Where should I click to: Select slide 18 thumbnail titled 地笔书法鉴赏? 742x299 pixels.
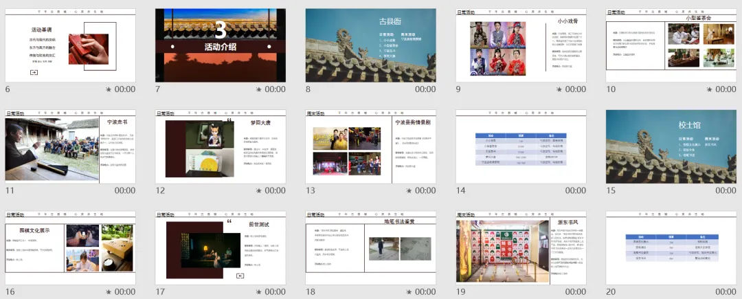click(x=371, y=248)
